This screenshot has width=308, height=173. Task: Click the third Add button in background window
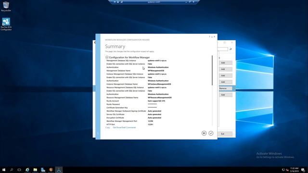(x=226, y=75)
